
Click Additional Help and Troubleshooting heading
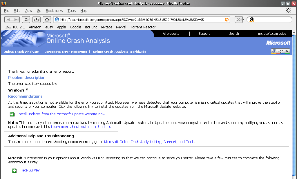coord(41,136)
